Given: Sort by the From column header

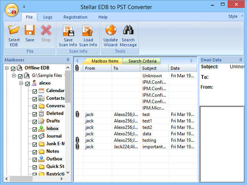Looking at the screenshot, I should coord(97,68).
